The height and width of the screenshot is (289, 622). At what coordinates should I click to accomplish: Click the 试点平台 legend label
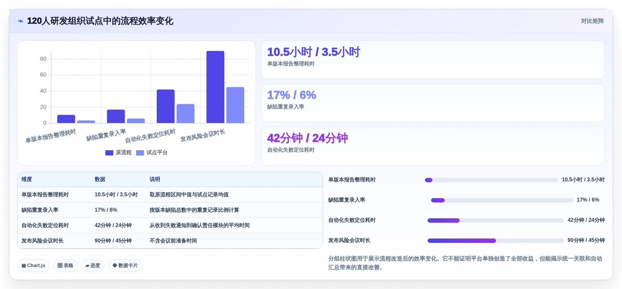pos(157,153)
